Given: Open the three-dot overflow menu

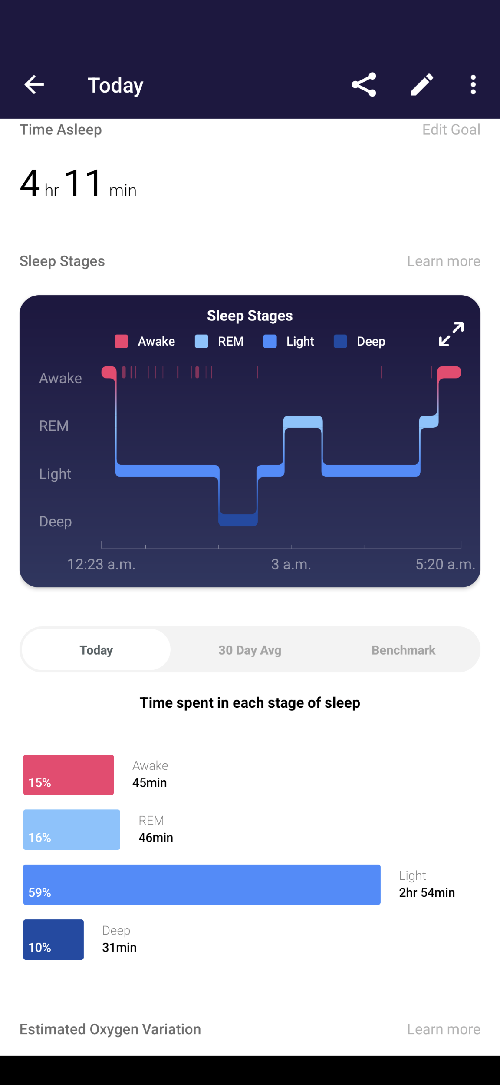Looking at the screenshot, I should point(473,84).
